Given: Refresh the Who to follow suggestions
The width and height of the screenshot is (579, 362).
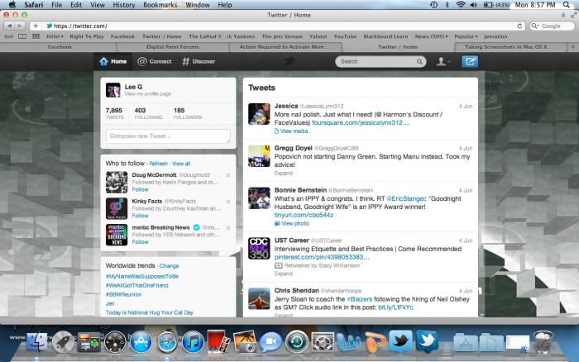Looking at the screenshot, I should pyautogui.click(x=159, y=164).
